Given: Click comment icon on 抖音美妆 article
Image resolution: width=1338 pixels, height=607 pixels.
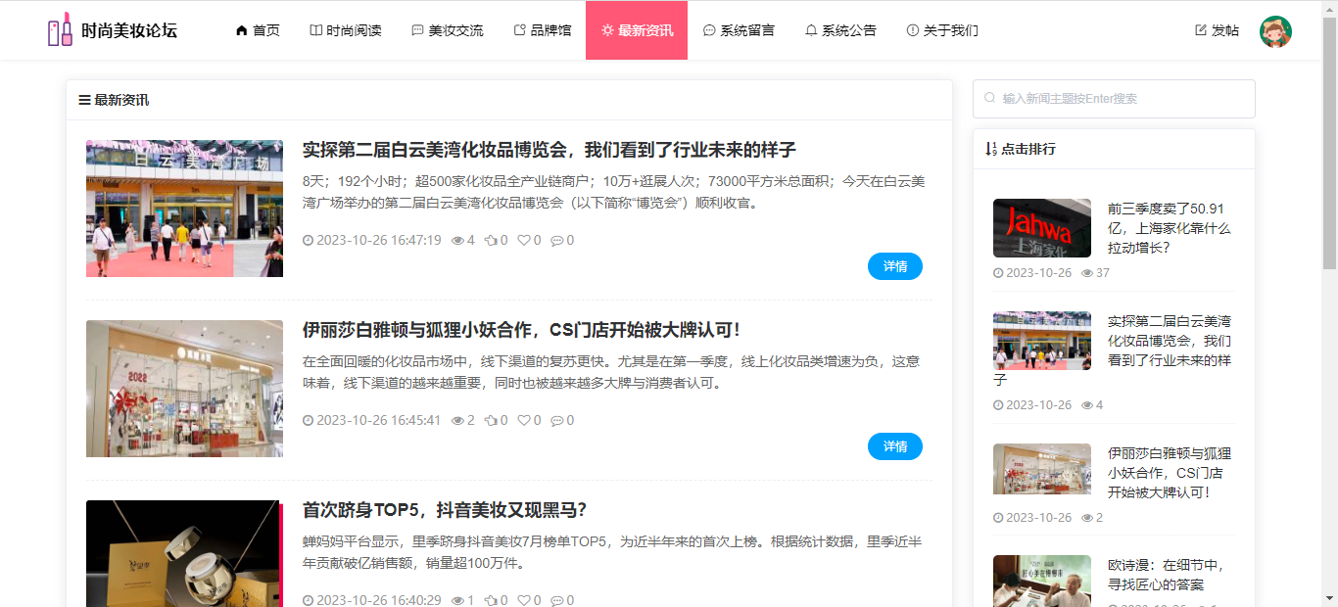Looking at the screenshot, I should (556, 600).
